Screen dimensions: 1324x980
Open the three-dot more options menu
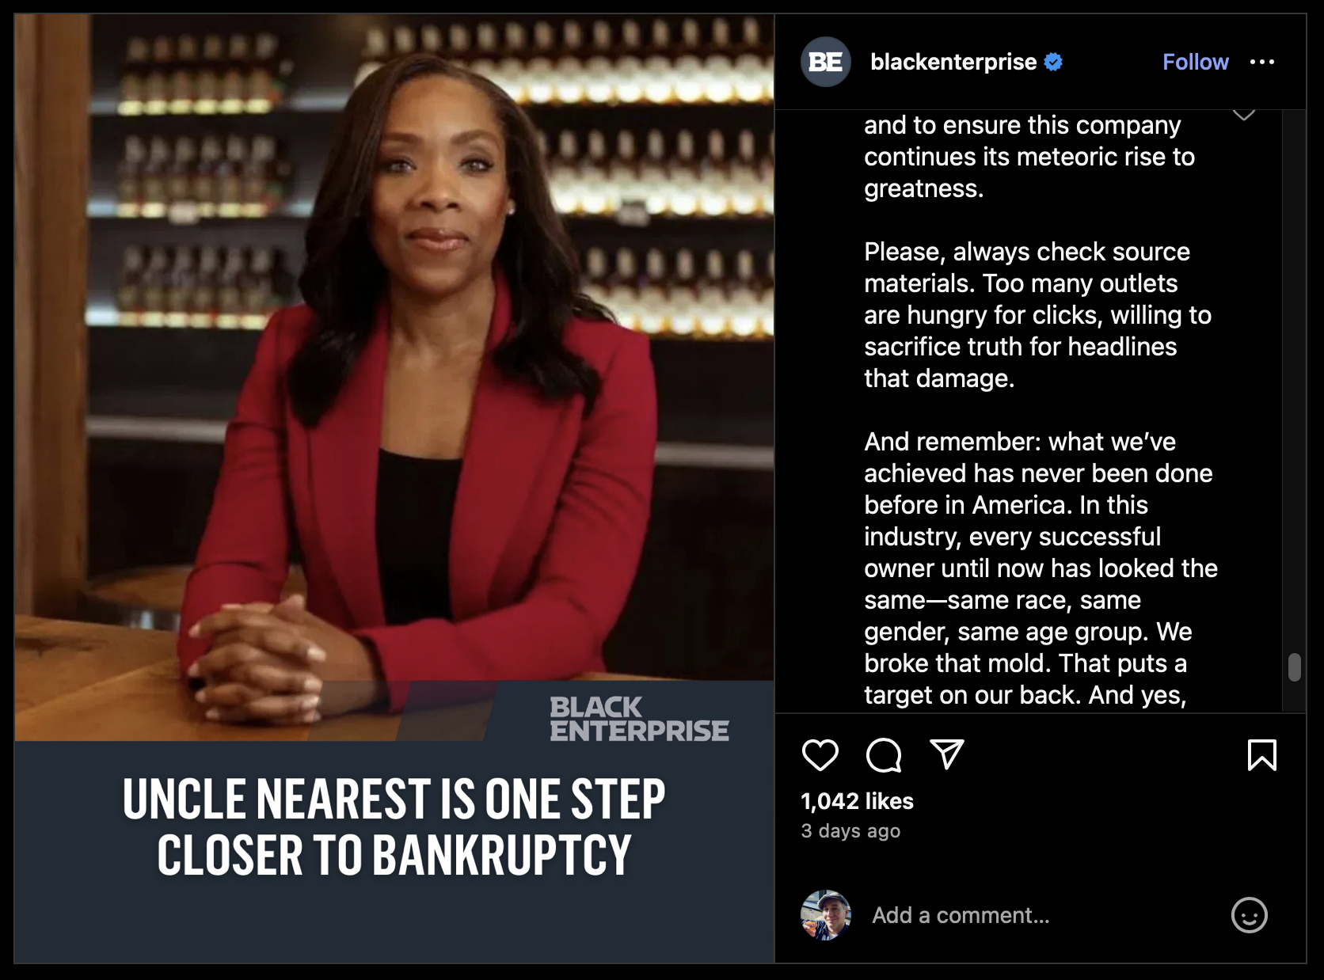(x=1262, y=62)
